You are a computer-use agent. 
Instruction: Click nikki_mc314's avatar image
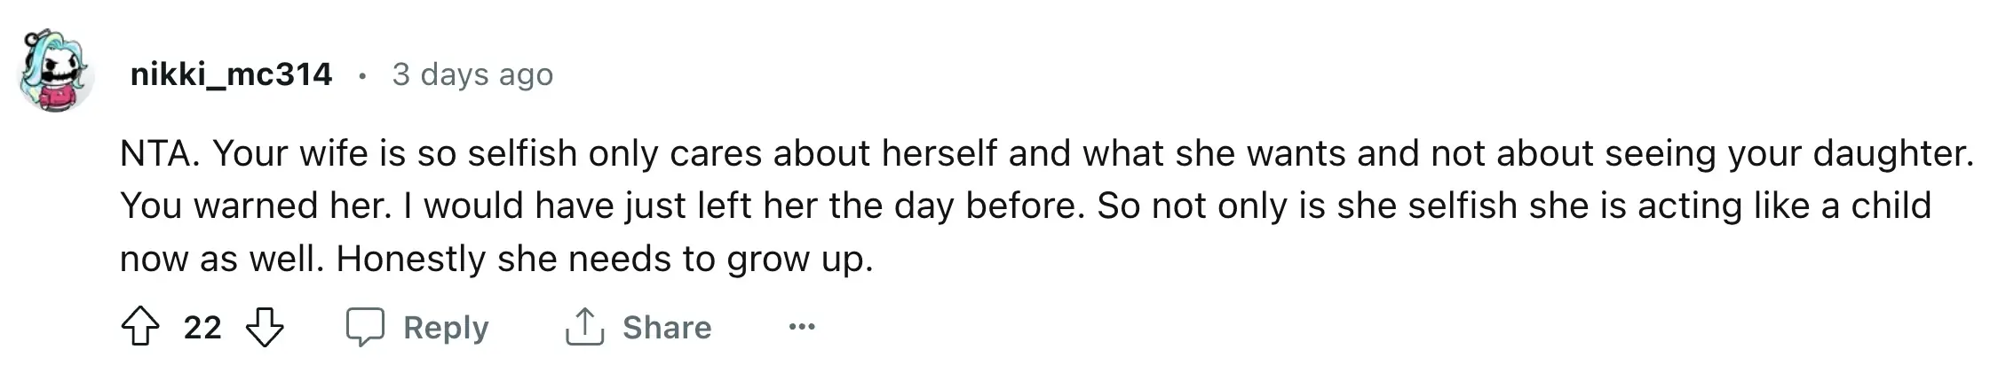pyautogui.click(x=56, y=73)
